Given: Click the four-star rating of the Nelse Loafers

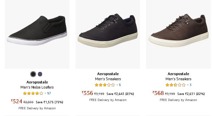Looking at the screenshot, I should point(33,93).
